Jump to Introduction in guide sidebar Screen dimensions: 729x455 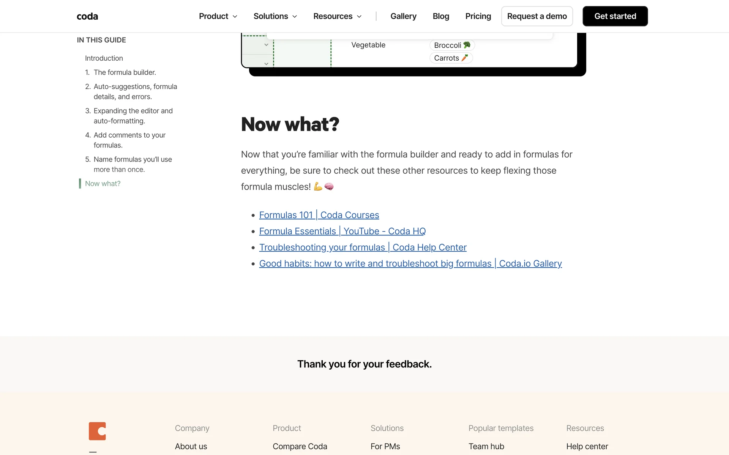click(104, 58)
